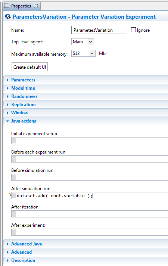Click in the Initial experiment setup code field

[x=90, y=140]
